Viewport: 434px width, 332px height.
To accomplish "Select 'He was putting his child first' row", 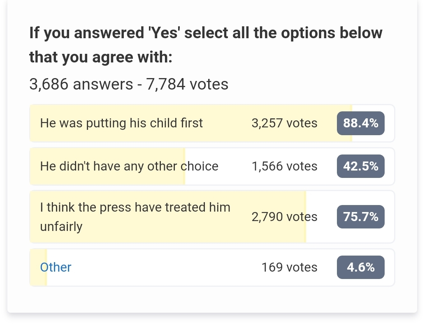I will 212,123.
